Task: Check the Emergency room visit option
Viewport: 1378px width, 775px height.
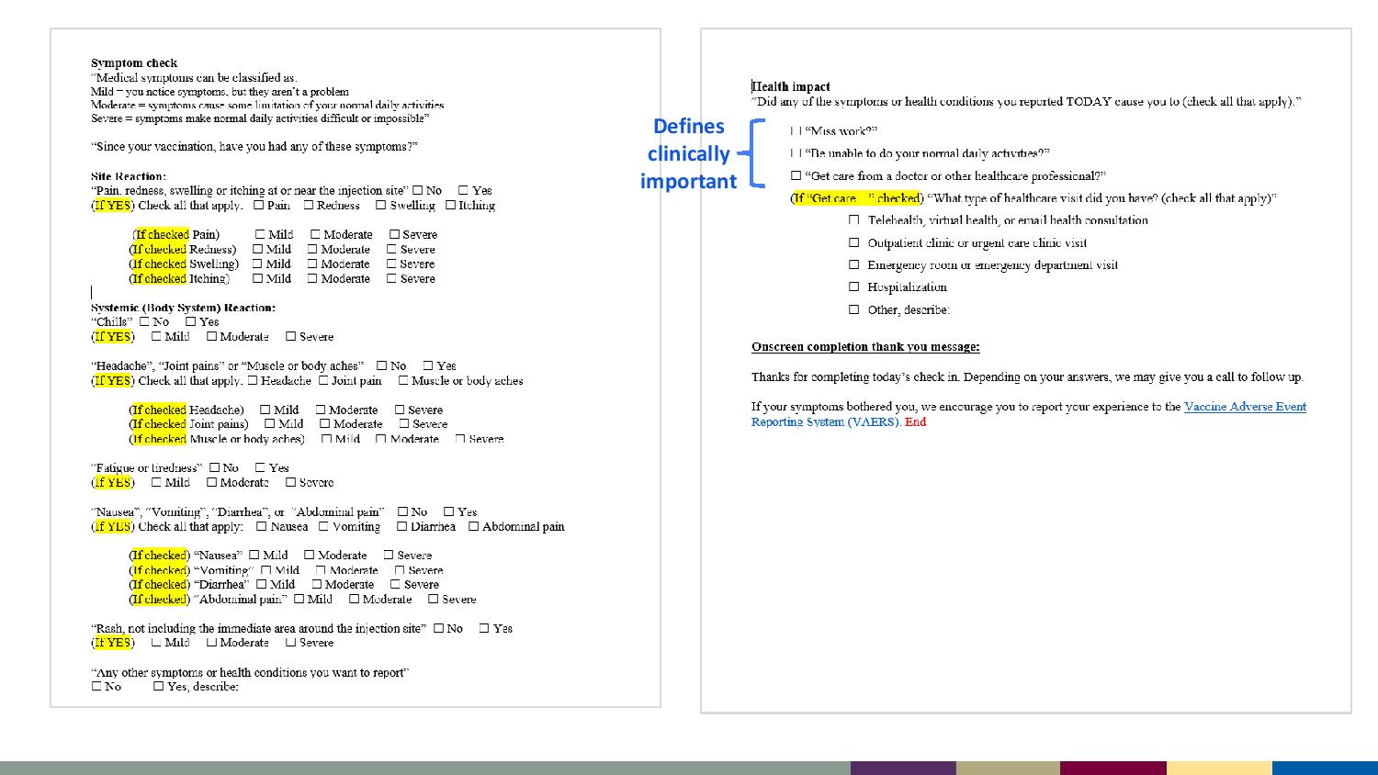Action: point(854,265)
